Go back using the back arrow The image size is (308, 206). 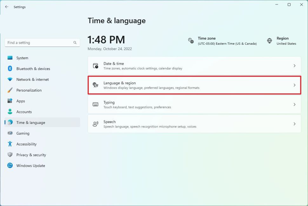[7, 7]
